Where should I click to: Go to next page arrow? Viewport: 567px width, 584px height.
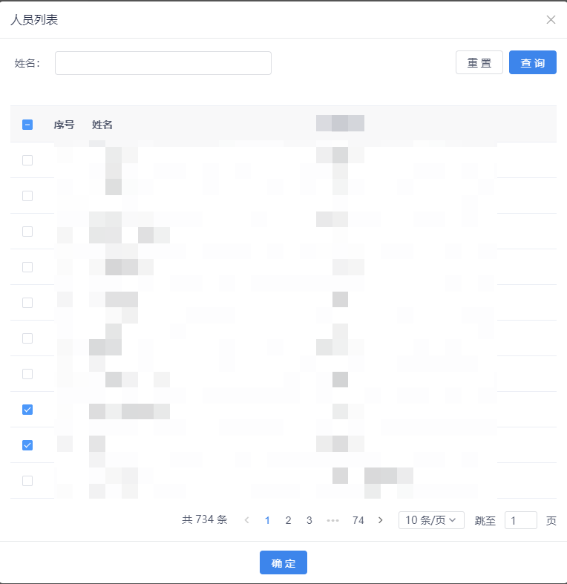pyautogui.click(x=381, y=520)
